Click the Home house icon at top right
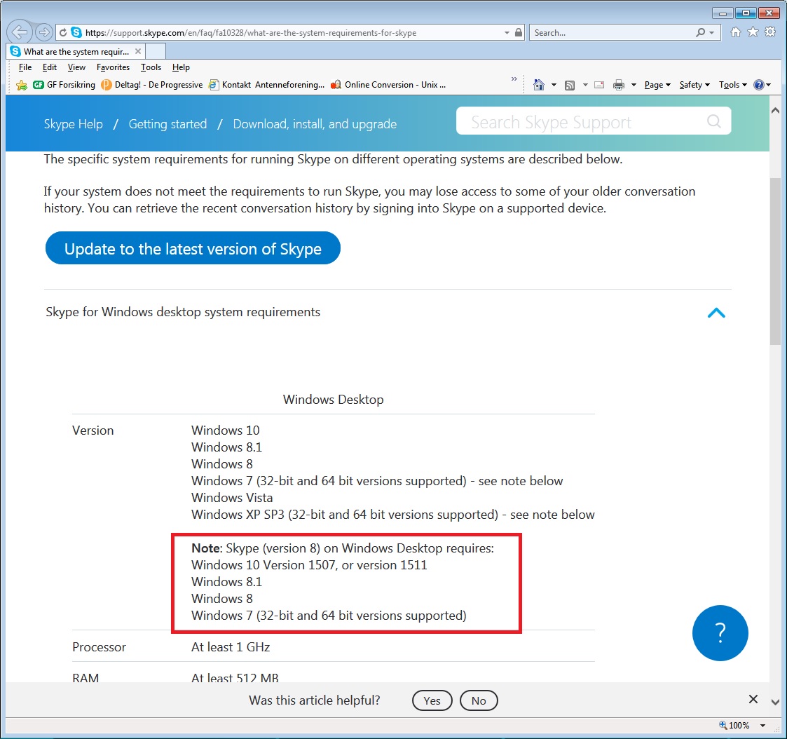Screen dimensions: 787x739 [736, 32]
